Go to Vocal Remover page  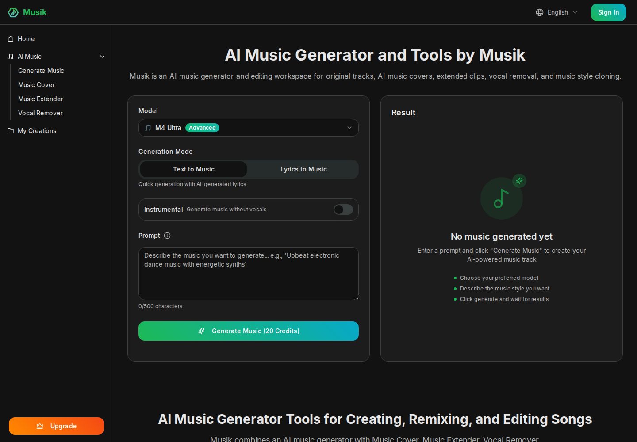41,113
